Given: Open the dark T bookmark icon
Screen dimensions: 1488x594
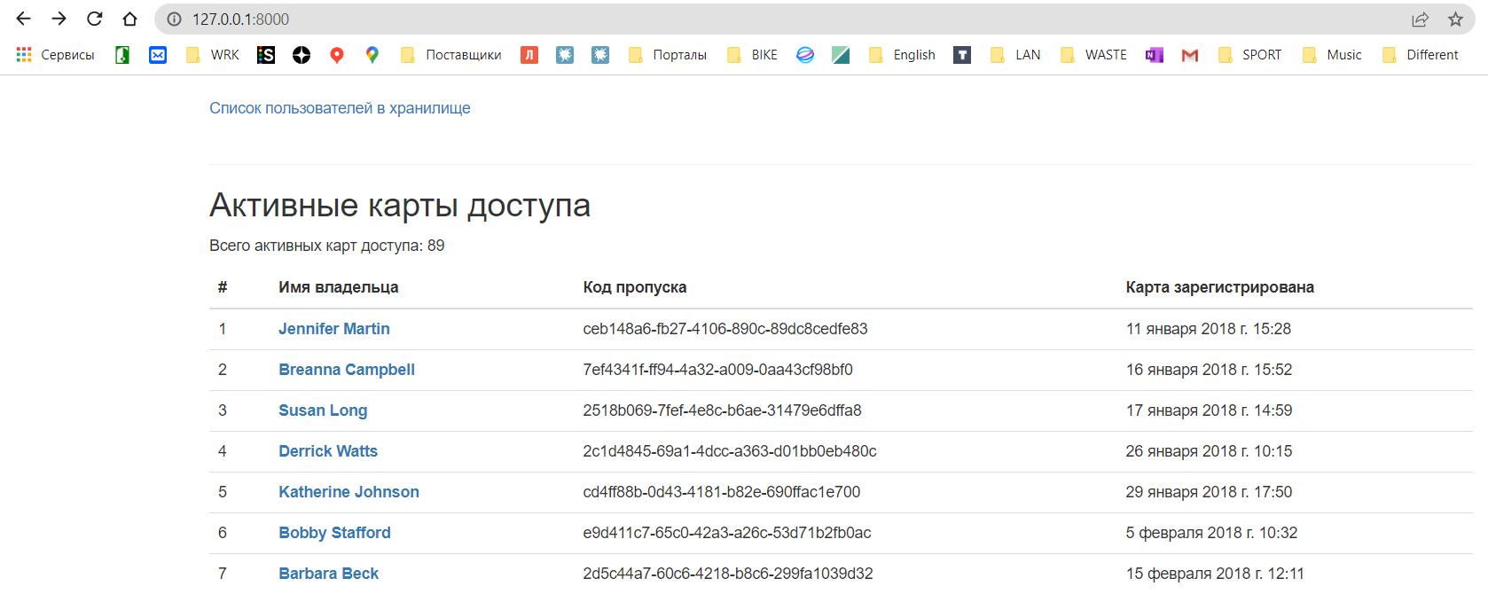Looking at the screenshot, I should click(x=962, y=55).
